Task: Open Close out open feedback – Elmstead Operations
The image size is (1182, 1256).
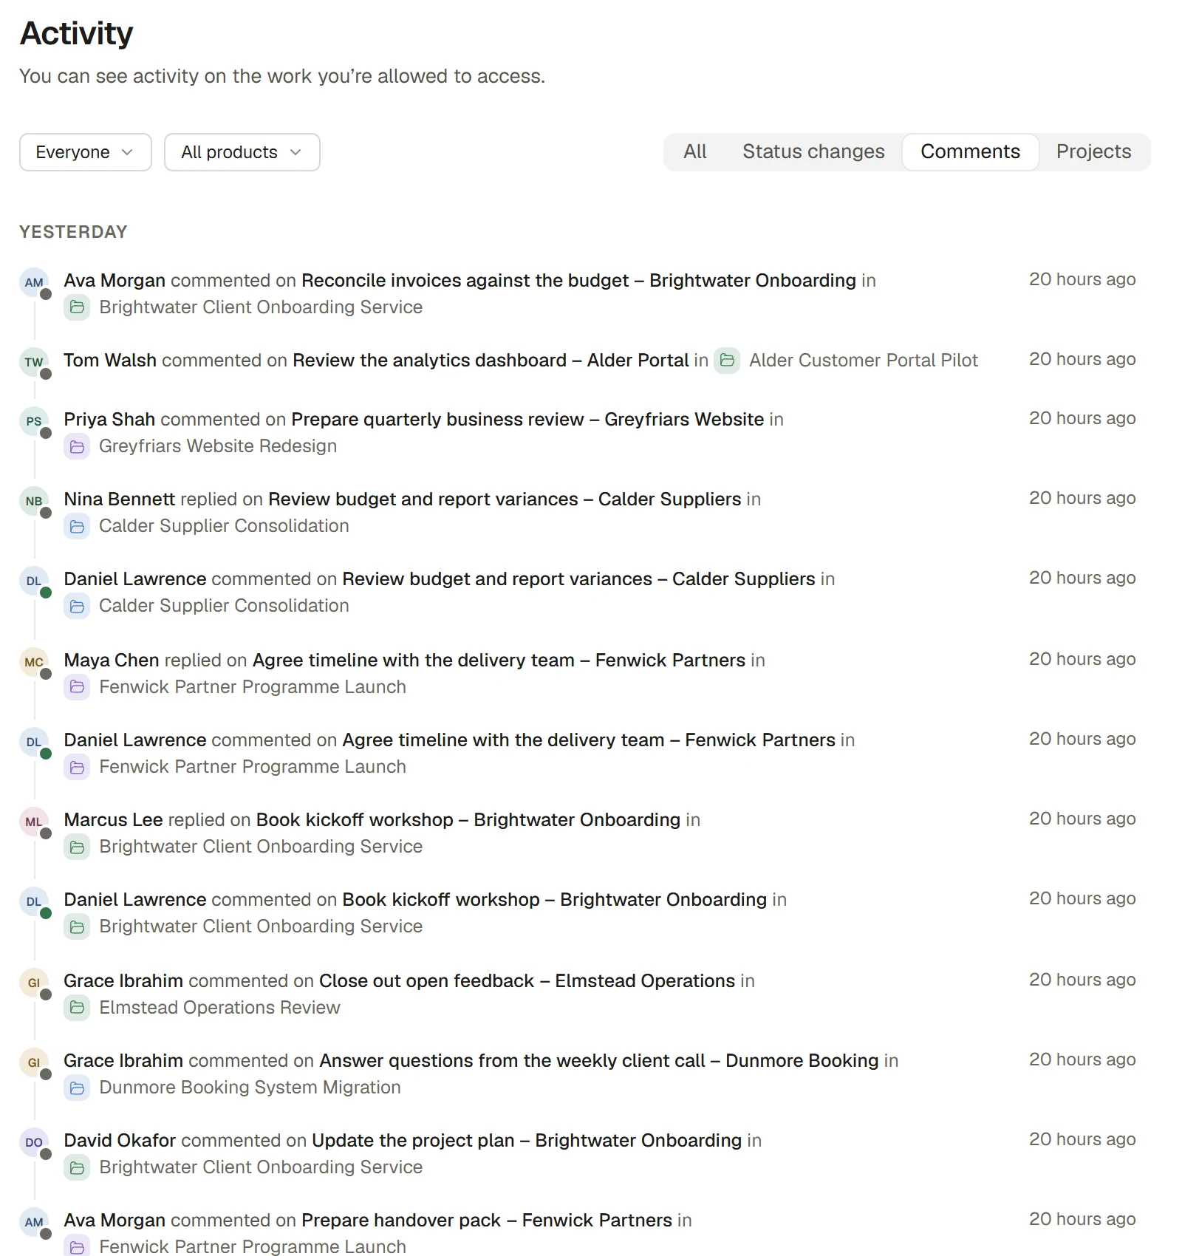Action: pos(527,981)
